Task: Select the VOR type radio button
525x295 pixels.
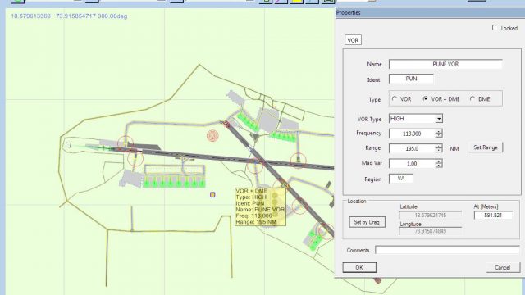Action: [395, 99]
